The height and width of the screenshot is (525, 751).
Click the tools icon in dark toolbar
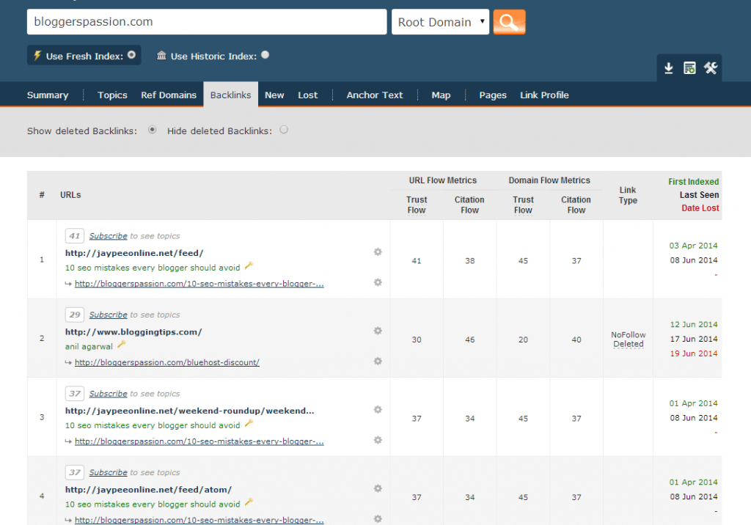tap(711, 67)
